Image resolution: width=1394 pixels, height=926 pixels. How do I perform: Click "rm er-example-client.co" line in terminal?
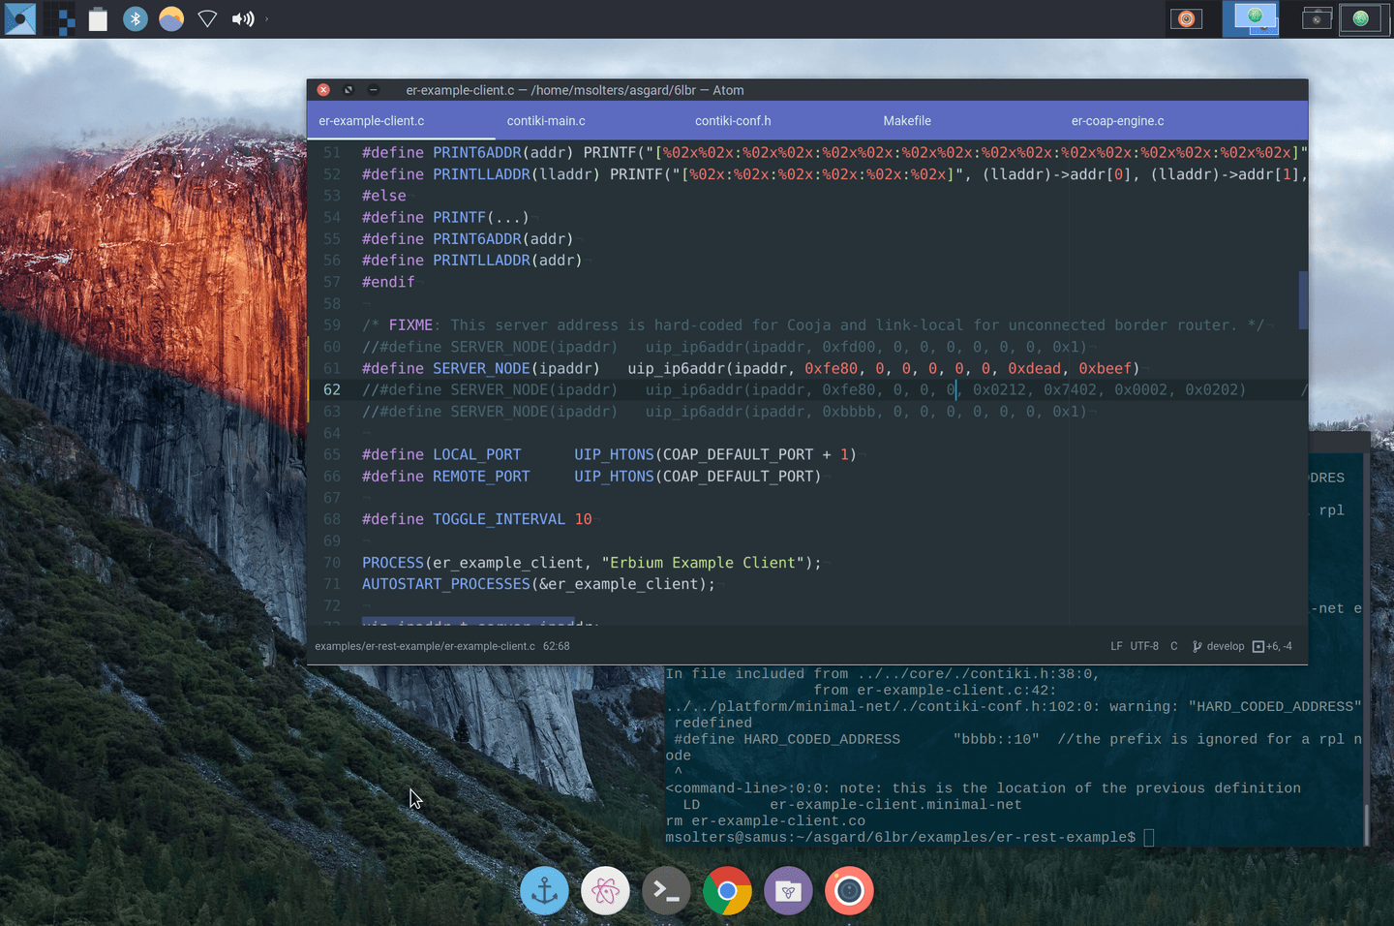(x=765, y=821)
